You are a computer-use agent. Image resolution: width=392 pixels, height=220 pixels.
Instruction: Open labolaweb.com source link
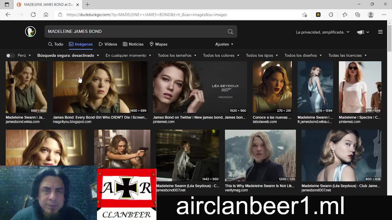265,122
